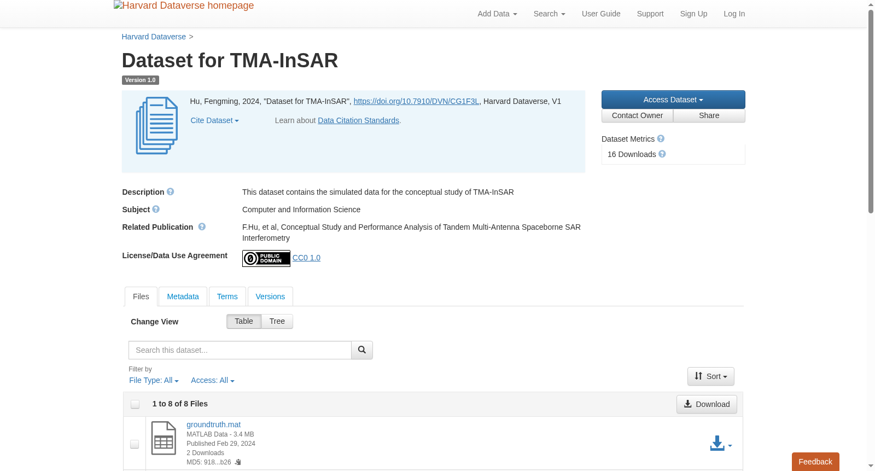875x471 pixels.
Task: Click the Public Domain CC0 badge image
Action: tap(266, 258)
